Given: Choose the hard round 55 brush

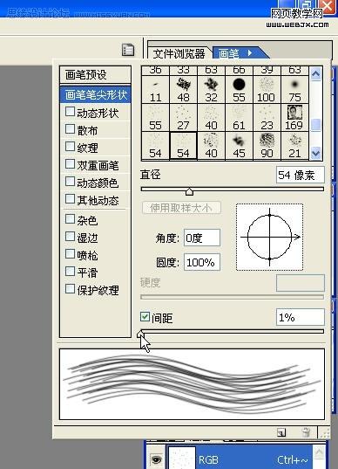Looking at the screenshot, I should pyautogui.click(x=239, y=90).
